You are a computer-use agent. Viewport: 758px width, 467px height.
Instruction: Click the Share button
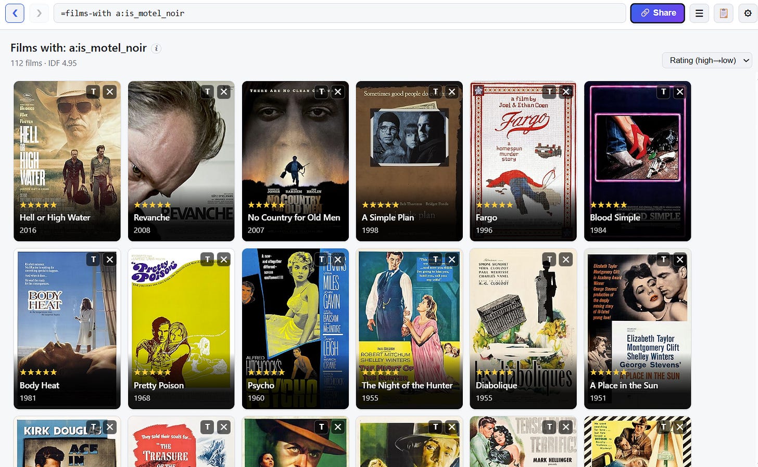click(x=658, y=13)
